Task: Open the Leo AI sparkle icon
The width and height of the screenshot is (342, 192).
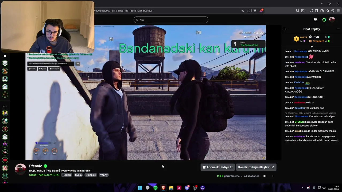Action: 327,11
